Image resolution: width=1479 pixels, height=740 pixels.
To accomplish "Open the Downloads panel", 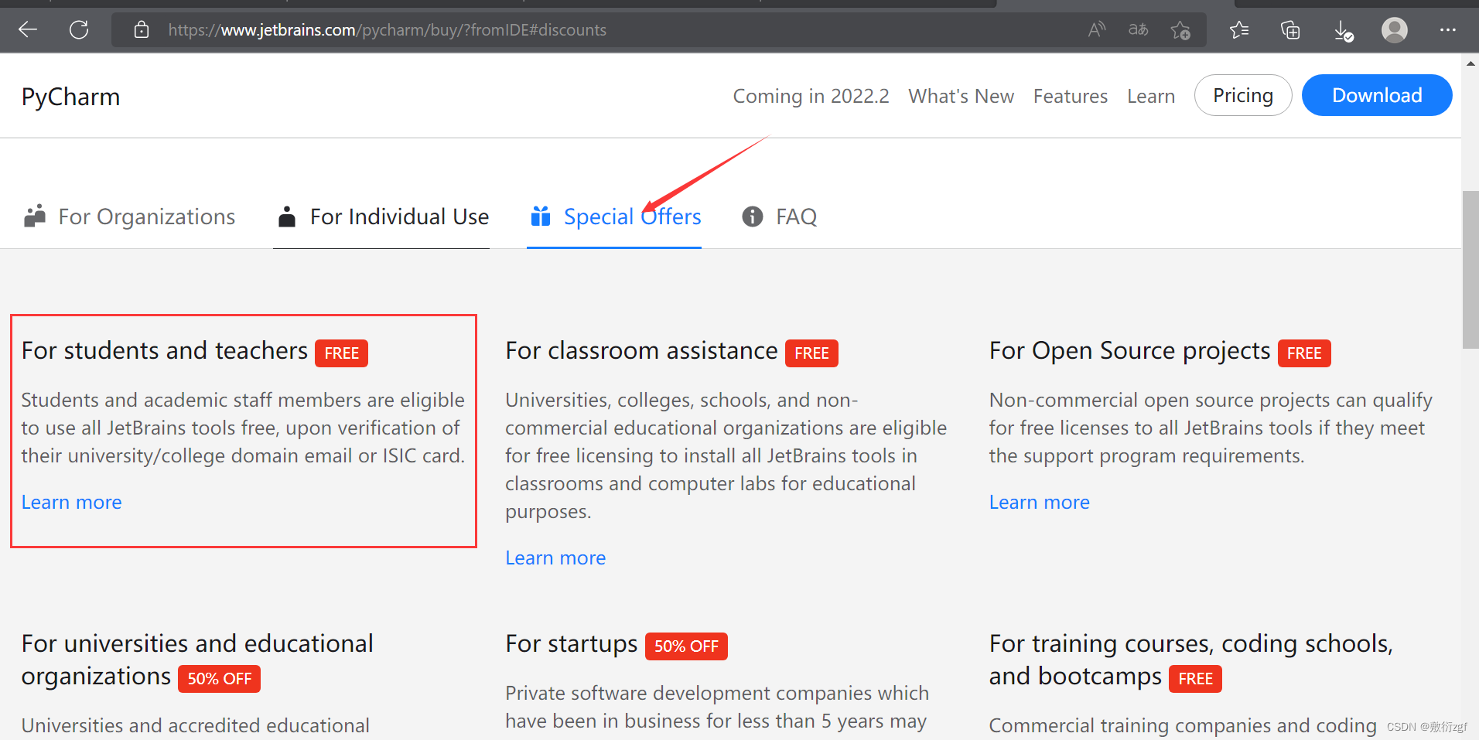I will [1344, 31].
